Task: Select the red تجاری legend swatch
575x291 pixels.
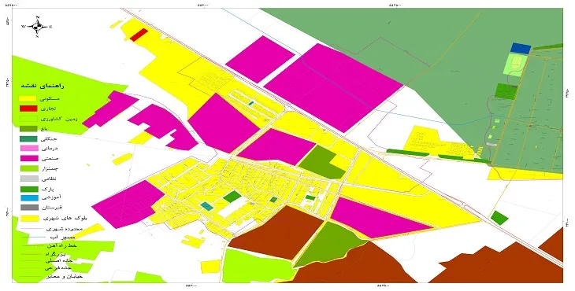Action: 28,109
